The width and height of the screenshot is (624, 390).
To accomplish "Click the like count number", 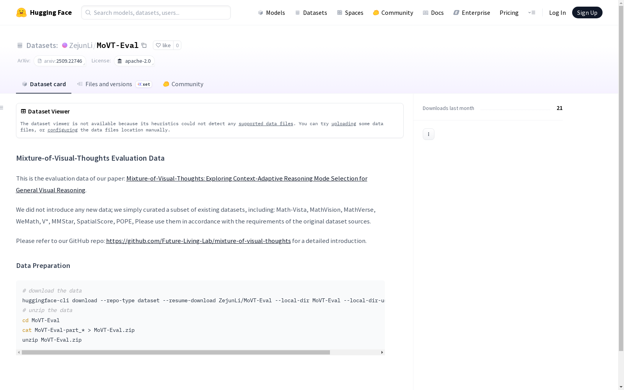I will (177, 45).
